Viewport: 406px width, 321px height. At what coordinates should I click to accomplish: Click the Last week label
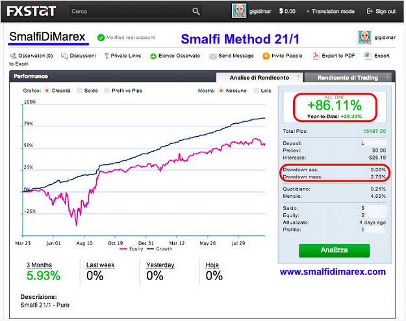click(101, 265)
